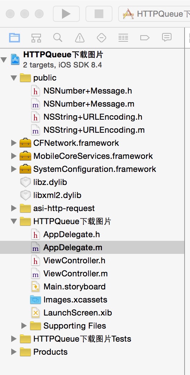190x375 pixels.
Task: Open the Find navigator magnifier icon
Action: (58, 38)
